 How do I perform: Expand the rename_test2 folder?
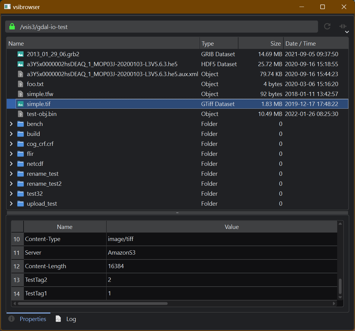click(11, 183)
